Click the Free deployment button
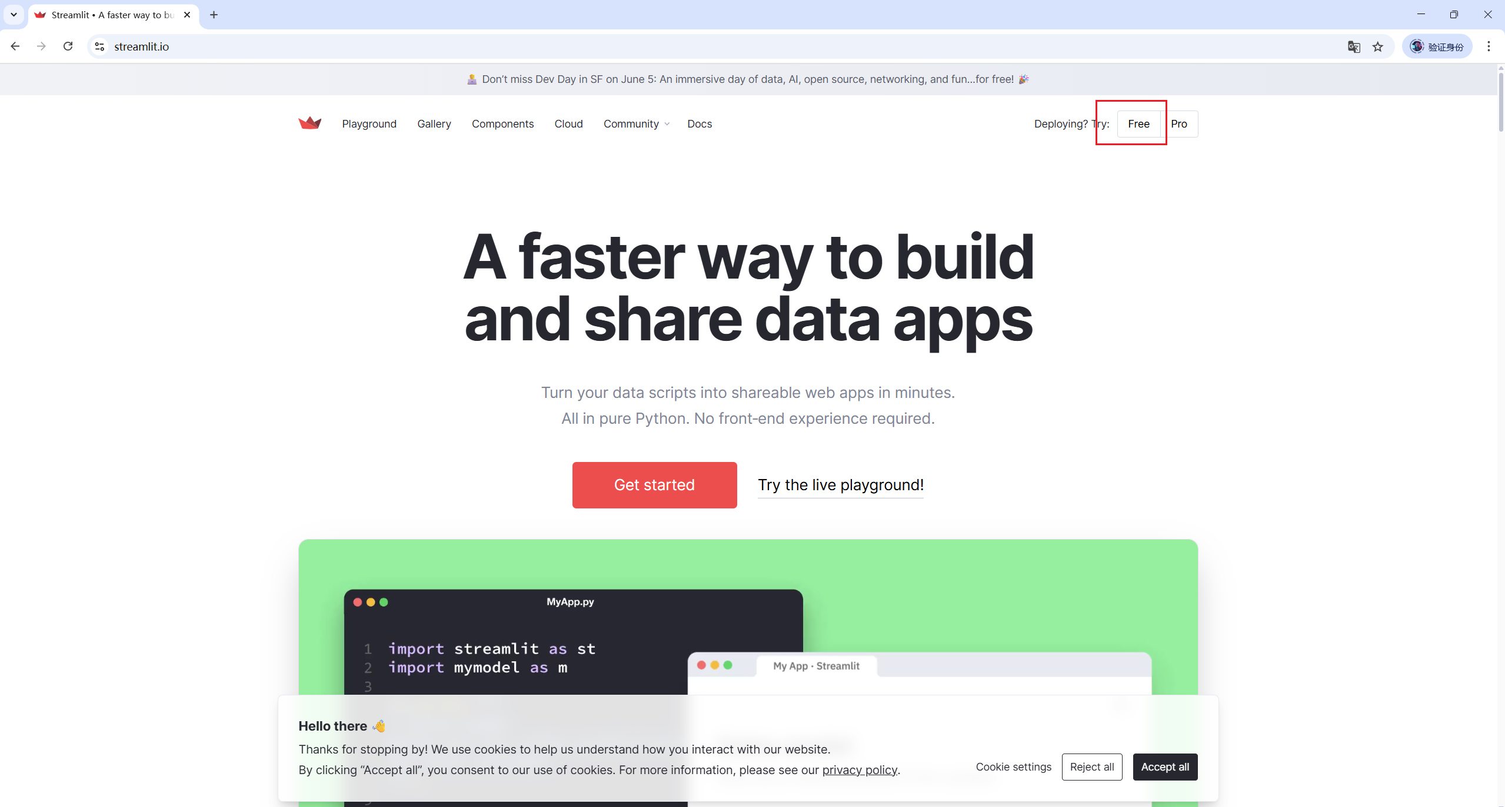This screenshot has width=1505, height=807. tap(1138, 124)
